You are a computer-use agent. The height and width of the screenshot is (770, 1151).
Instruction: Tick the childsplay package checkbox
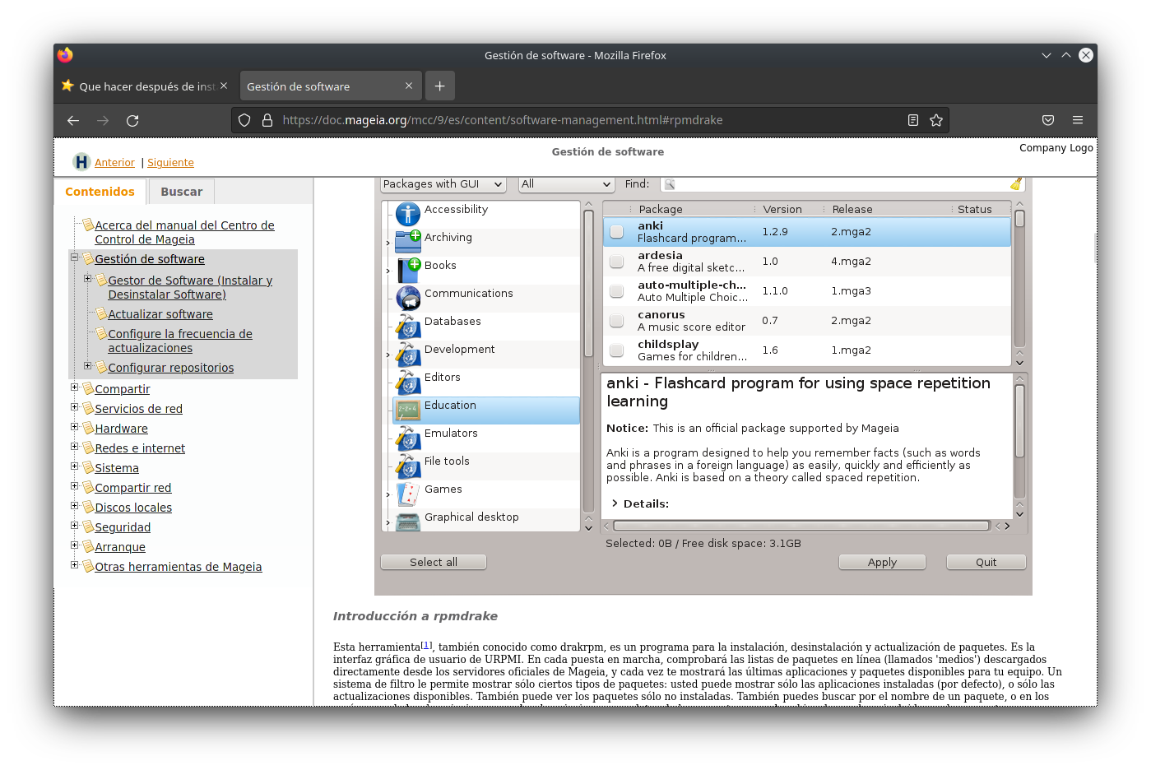point(616,350)
